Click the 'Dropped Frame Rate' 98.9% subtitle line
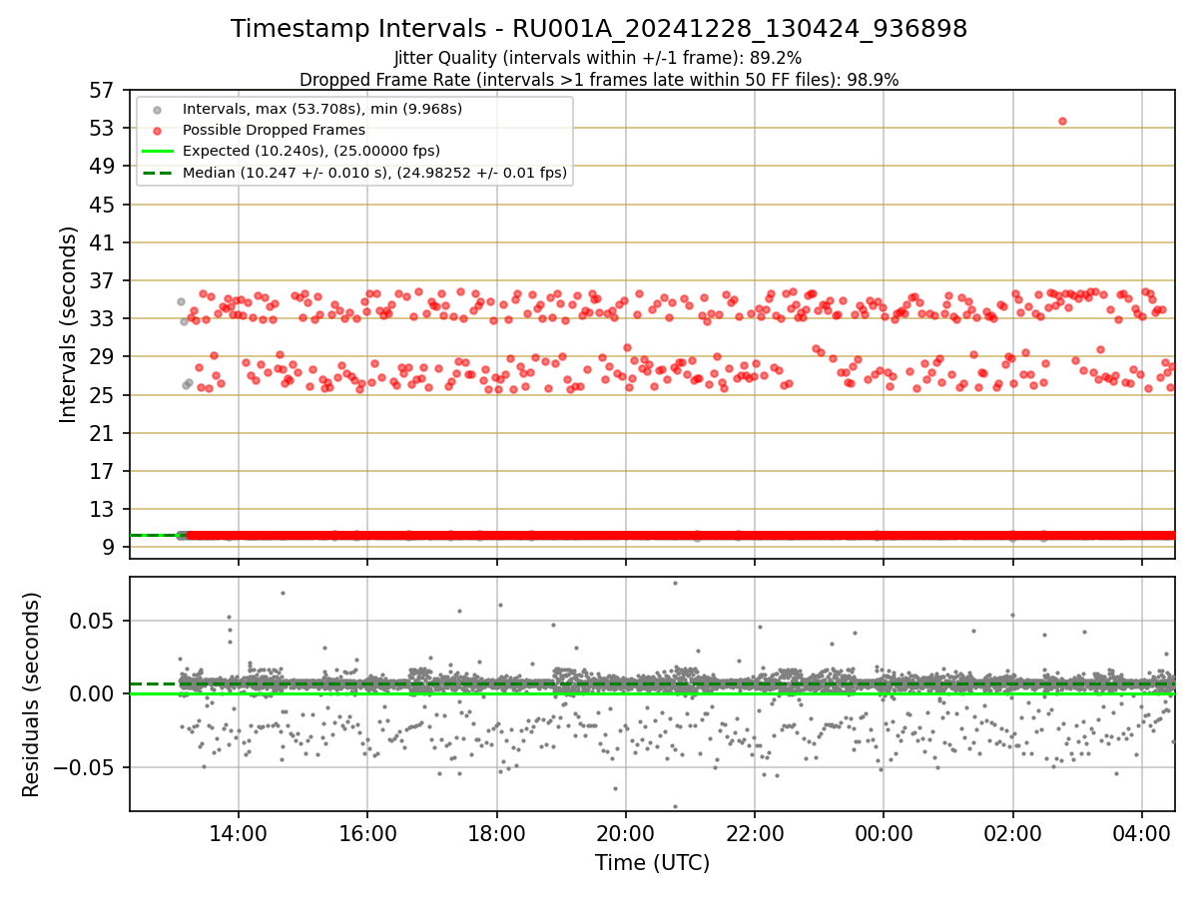 click(599, 80)
